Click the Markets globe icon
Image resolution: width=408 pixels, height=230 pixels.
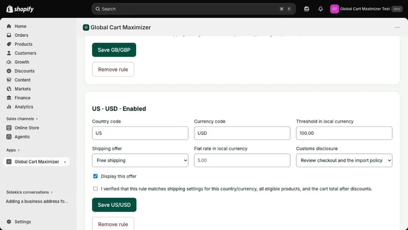(x=9, y=89)
